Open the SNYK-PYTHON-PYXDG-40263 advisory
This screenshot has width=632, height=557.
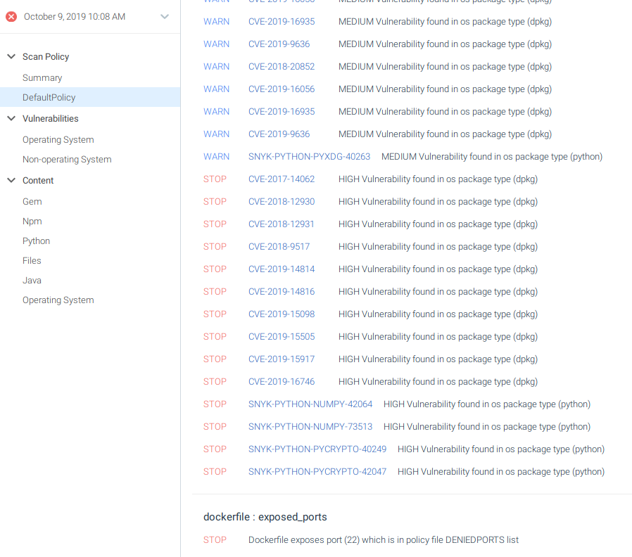(x=309, y=156)
